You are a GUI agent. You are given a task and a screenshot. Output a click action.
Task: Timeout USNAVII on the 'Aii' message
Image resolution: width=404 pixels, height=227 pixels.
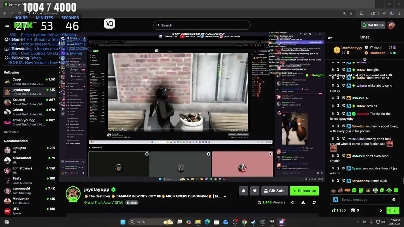point(338,98)
